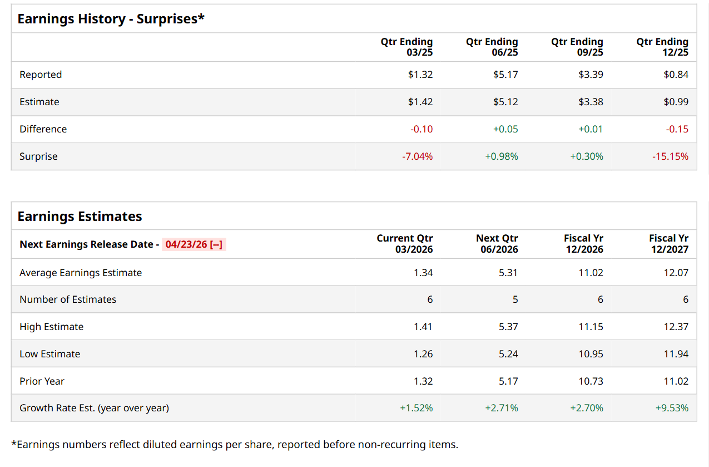This screenshot has height=467, width=709.
Task: Click the -7.04% surprise value
Action: click(x=417, y=156)
